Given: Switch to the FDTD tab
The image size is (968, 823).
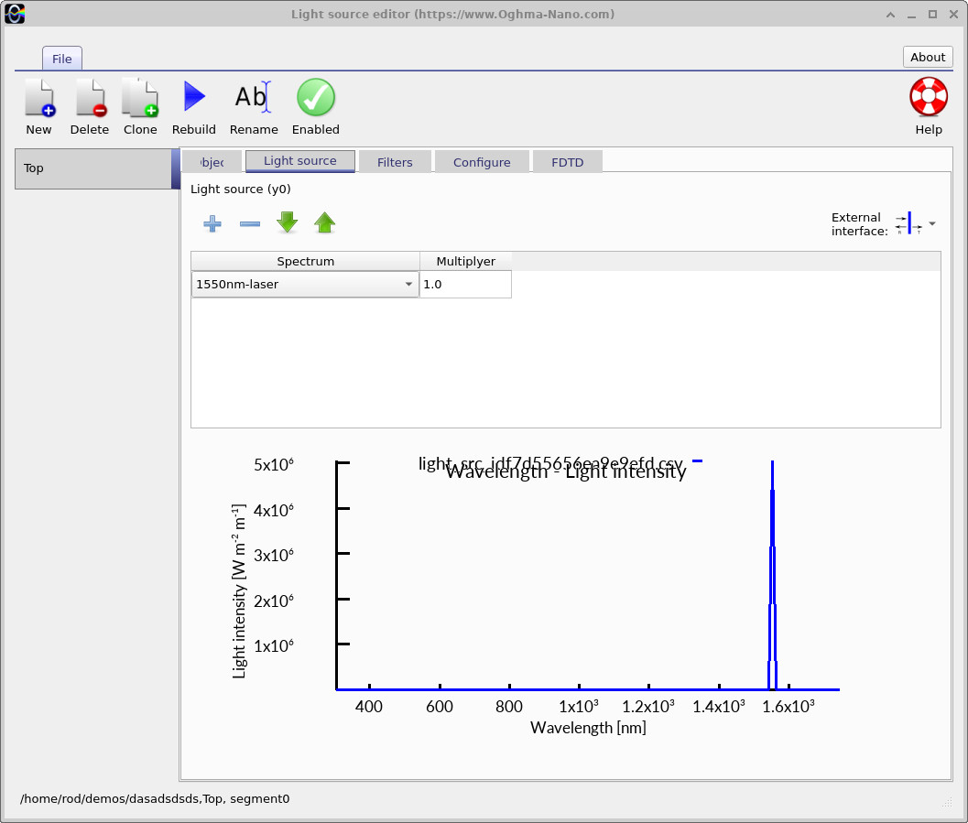Looking at the screenshot, I should coord(568,162).
